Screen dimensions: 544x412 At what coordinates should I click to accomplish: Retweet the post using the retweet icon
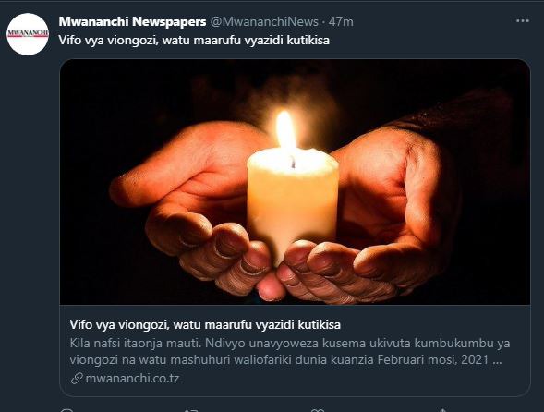click(191, 410)
